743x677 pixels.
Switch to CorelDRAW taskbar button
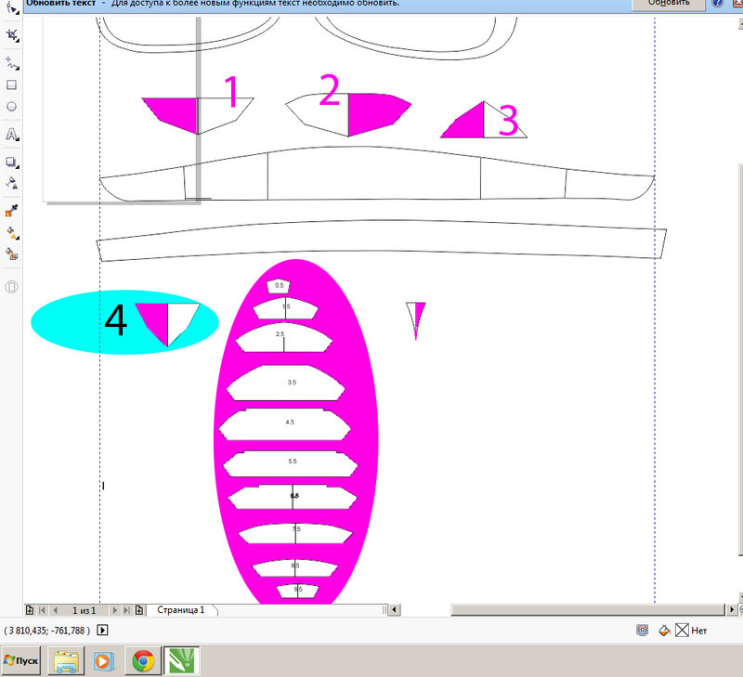[181, 660]
